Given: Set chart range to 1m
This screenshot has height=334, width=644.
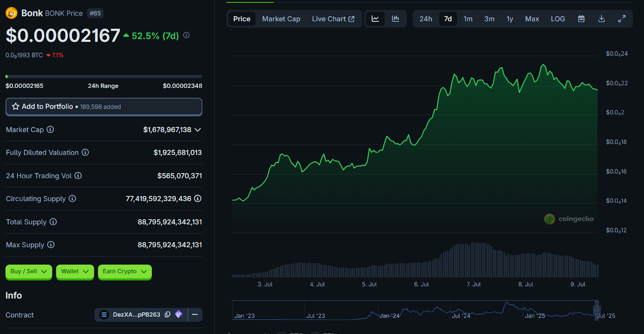Looking at the screenshot, I should tap(468, 19).
